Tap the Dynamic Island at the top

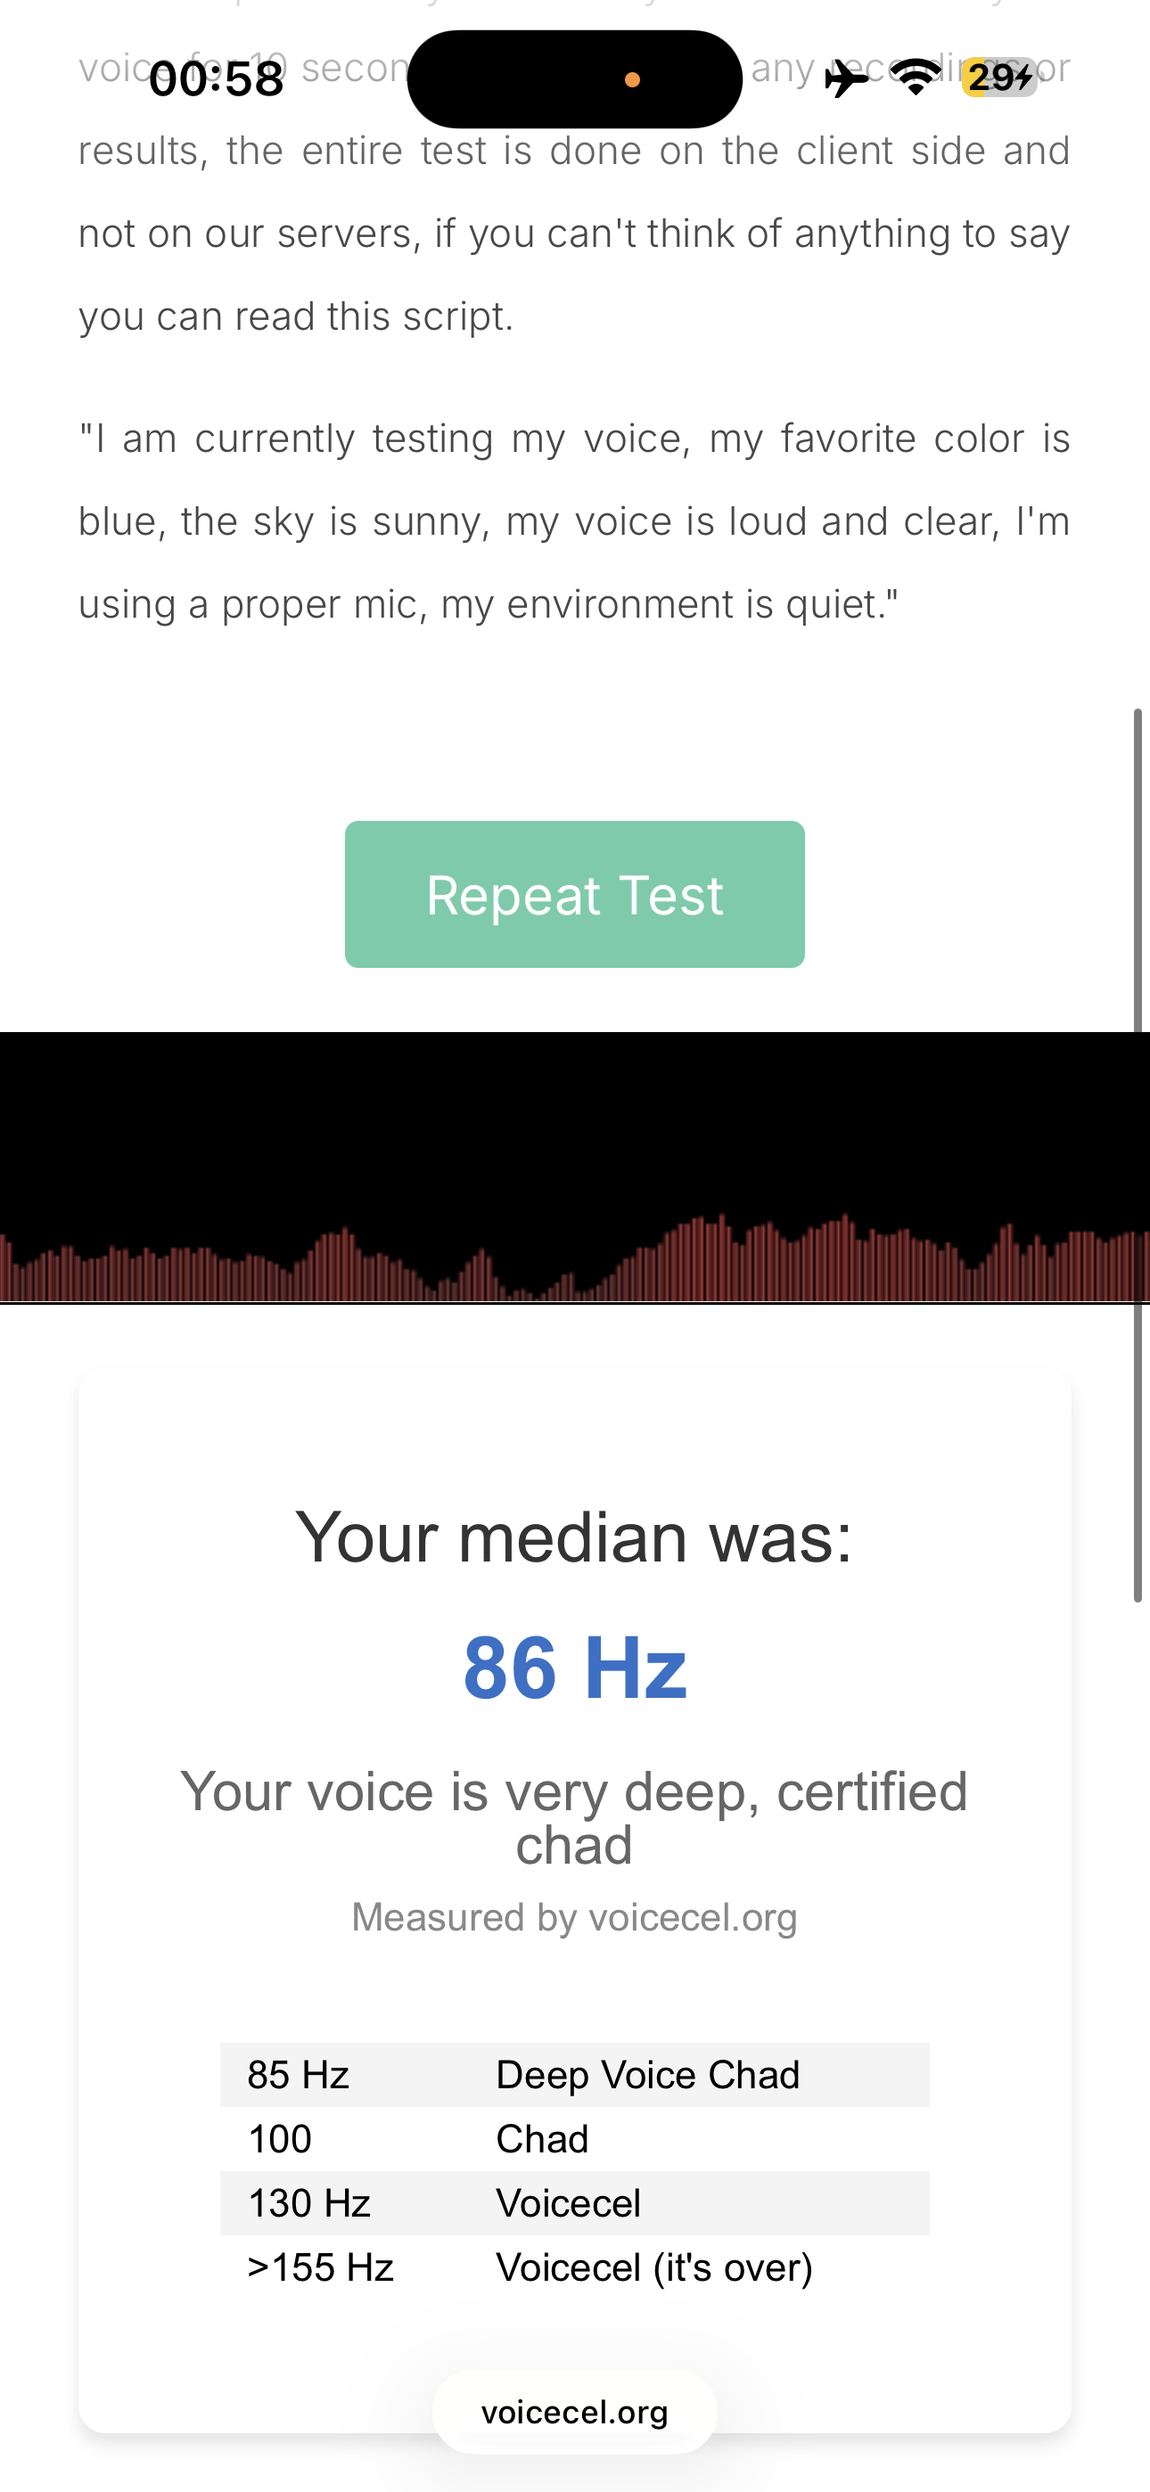(522, 79)
